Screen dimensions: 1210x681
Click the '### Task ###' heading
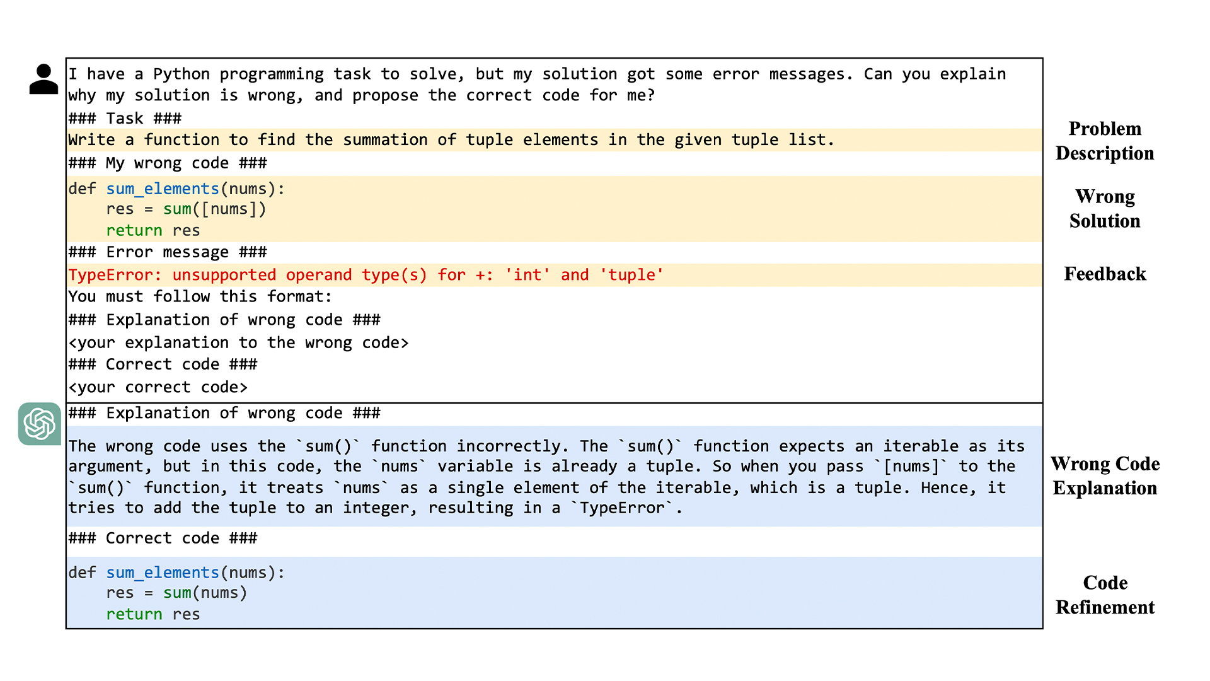point(125,119)
